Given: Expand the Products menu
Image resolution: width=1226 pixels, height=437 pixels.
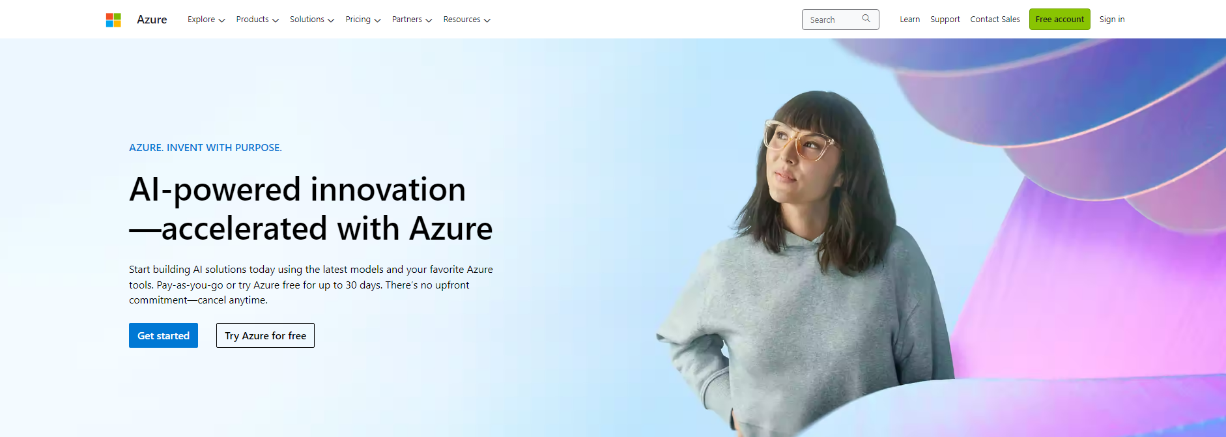Looking at the screenshot, I should (257, 20).
